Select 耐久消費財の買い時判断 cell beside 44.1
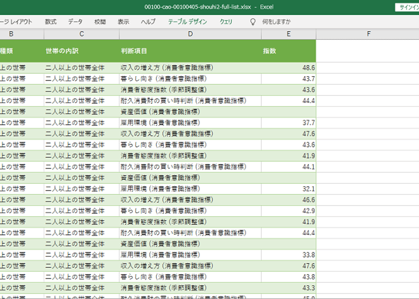 (x=190, y=167)
